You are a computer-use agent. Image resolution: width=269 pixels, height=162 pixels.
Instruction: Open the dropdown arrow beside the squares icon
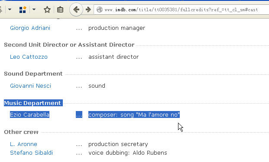tap(34, 10)
